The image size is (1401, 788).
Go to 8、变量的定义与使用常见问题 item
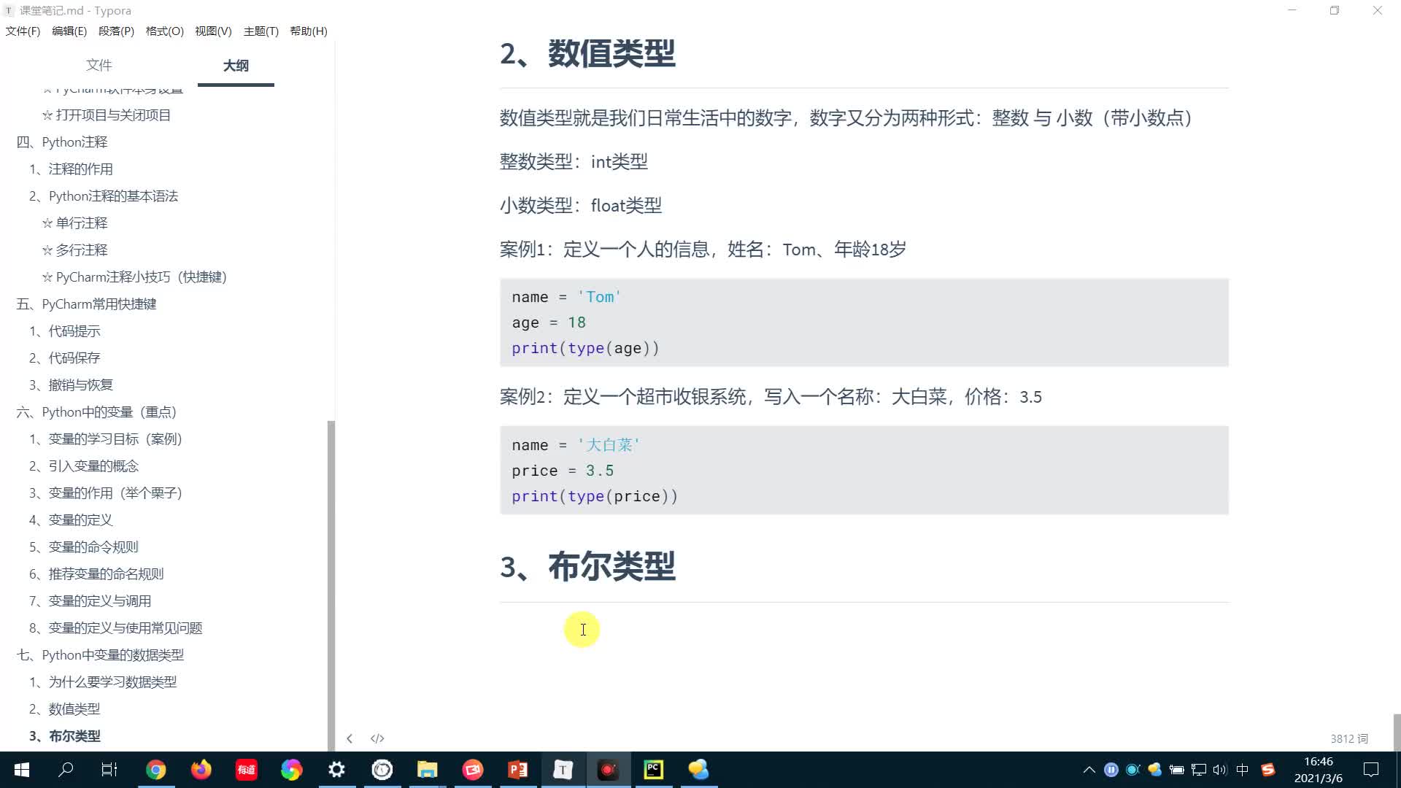pos(116,628)
